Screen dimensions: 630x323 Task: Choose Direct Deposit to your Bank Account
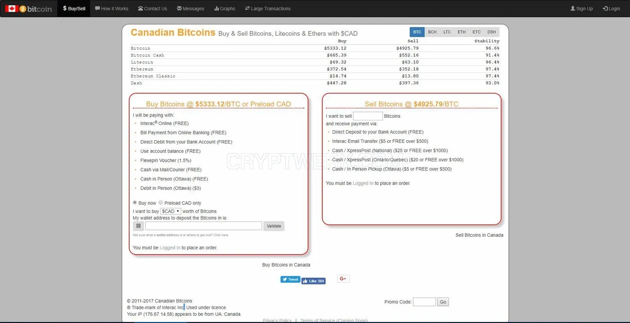pos(378,132)
